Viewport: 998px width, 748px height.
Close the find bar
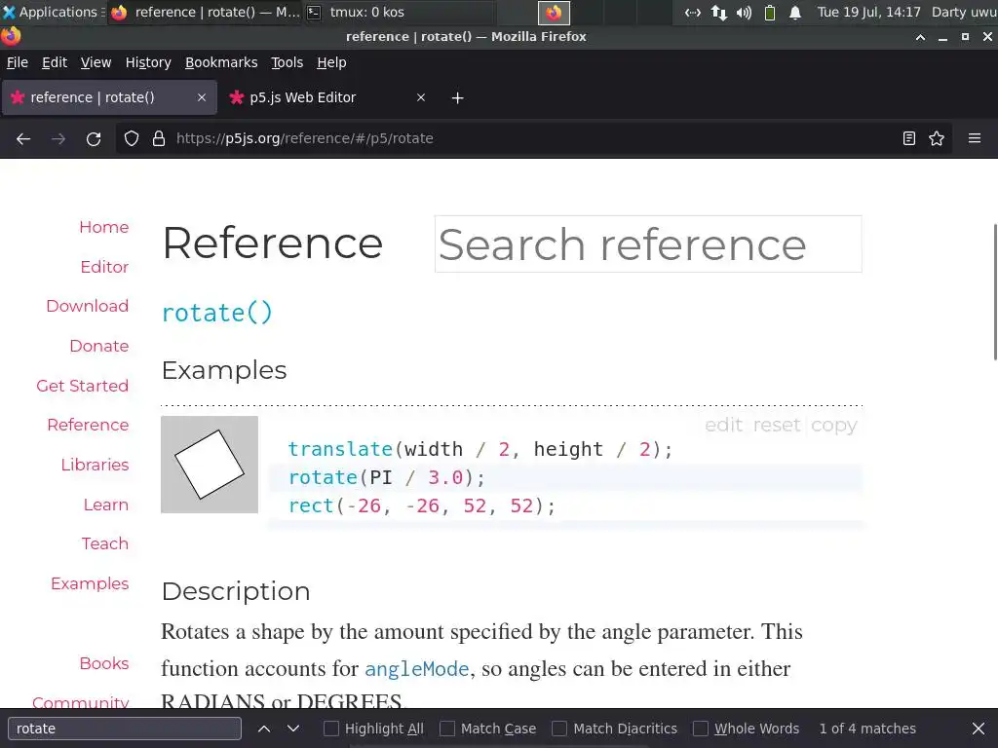979,729
